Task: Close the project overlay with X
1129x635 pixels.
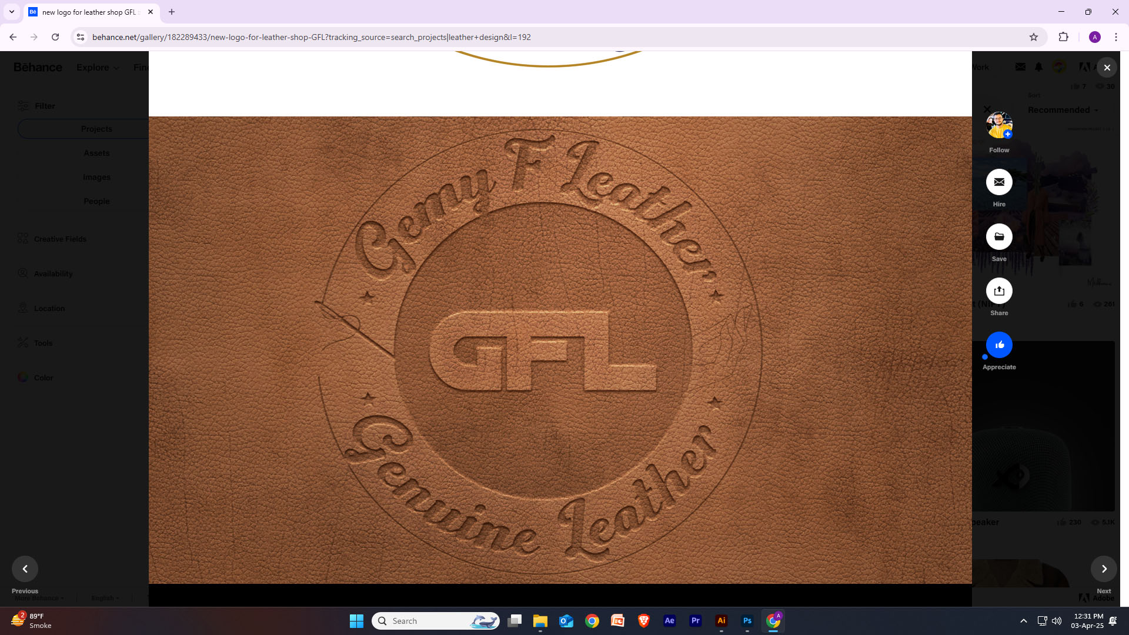Action: pos(1107,68)
